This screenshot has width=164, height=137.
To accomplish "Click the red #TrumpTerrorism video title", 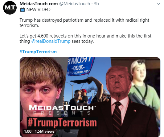I will tap(62, 123).
